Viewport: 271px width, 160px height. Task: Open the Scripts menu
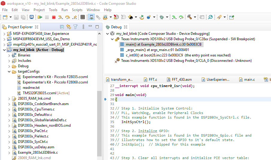[77, 10]
